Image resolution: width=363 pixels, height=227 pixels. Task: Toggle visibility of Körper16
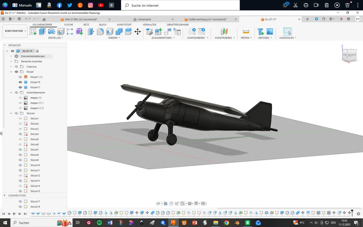[20, 82]
